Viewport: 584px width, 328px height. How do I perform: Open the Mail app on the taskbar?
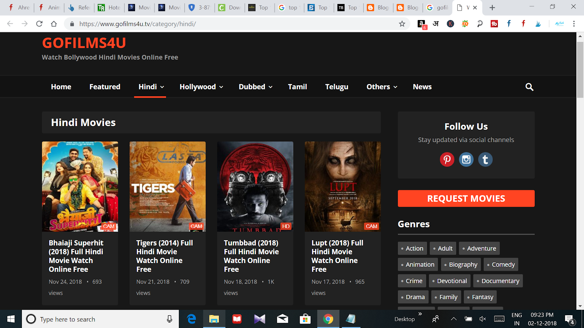283,319
